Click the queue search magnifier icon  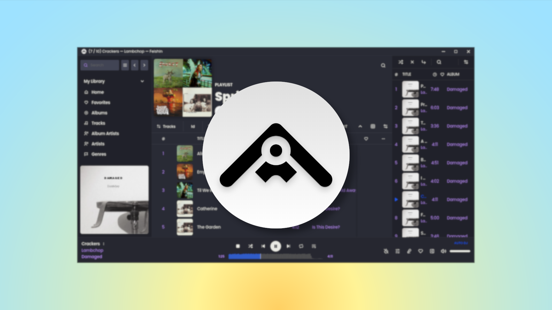coord(439,62)
